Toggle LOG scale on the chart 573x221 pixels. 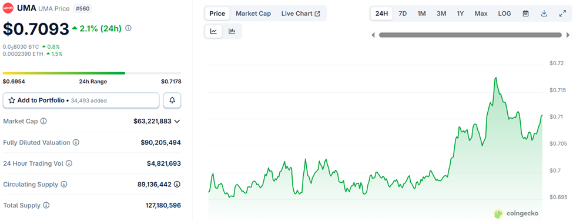pos(505,14)
